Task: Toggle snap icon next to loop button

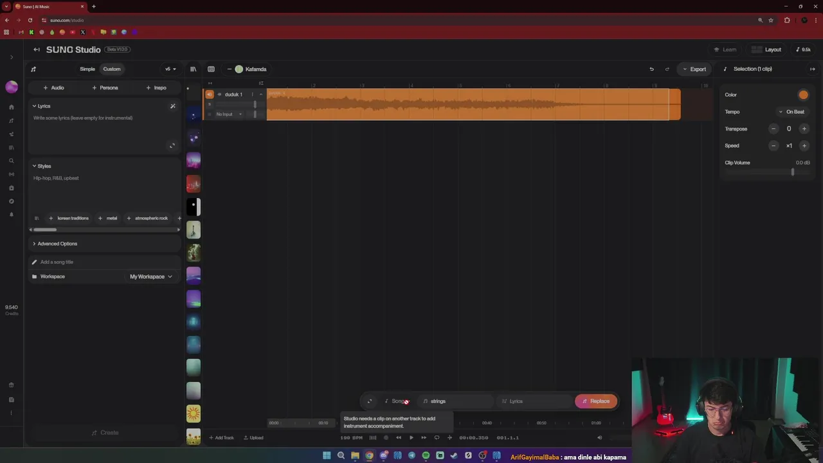Action: pyautogui.click(x=449, y=438)
